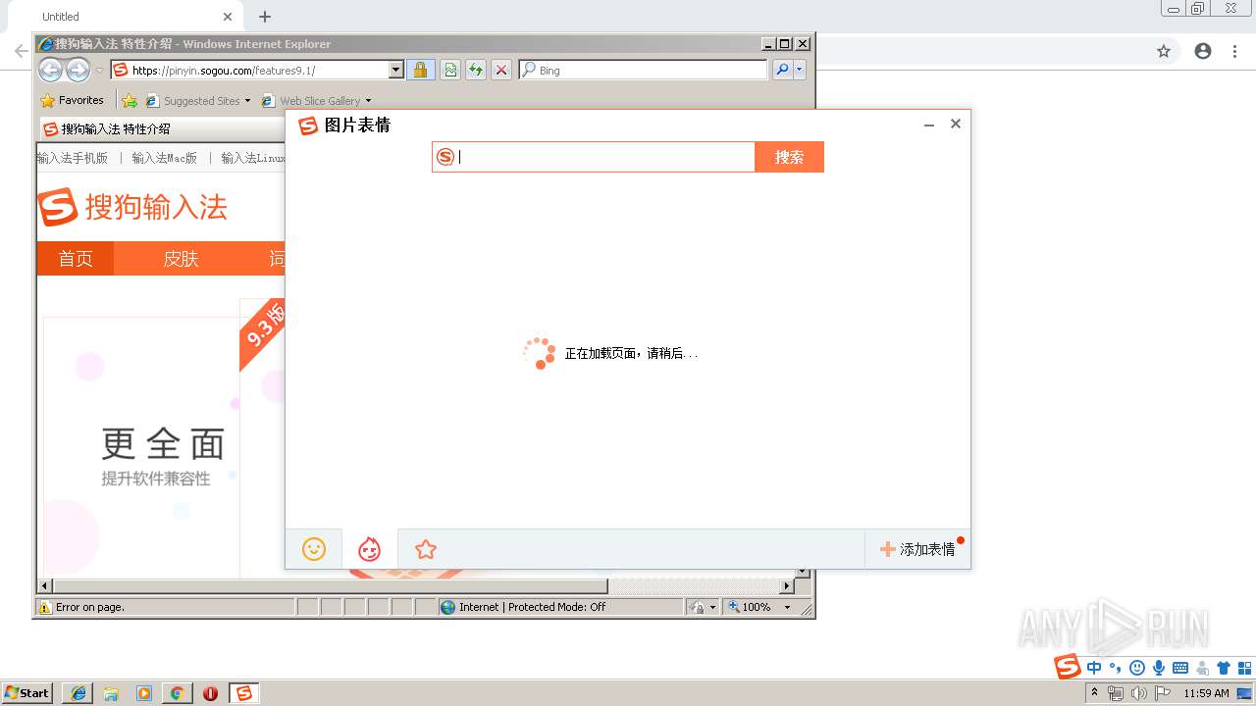Go to the 首页 navigation tab

click(x=76, y=258)
